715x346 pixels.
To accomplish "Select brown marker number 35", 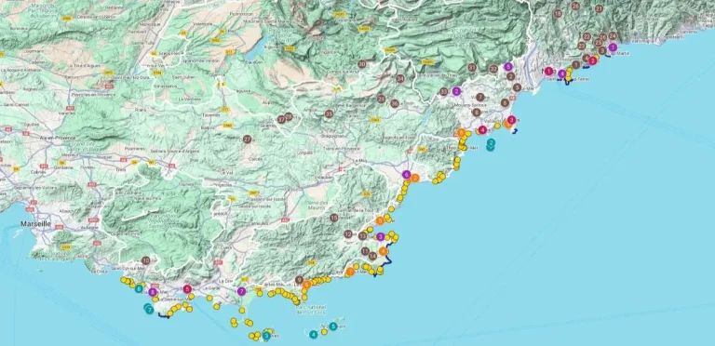I will 329,113.
